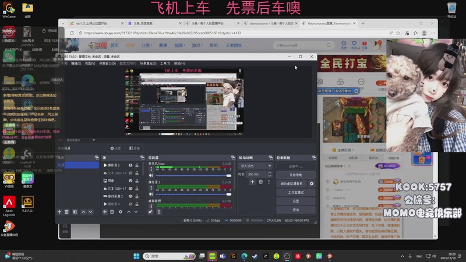466x262 pixels.
Task: Open Windows Start menu
Action: pyautogui.click(x=136, y=256)
